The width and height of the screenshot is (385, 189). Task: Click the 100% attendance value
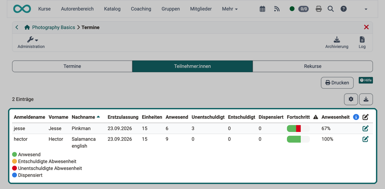point(327,139)
